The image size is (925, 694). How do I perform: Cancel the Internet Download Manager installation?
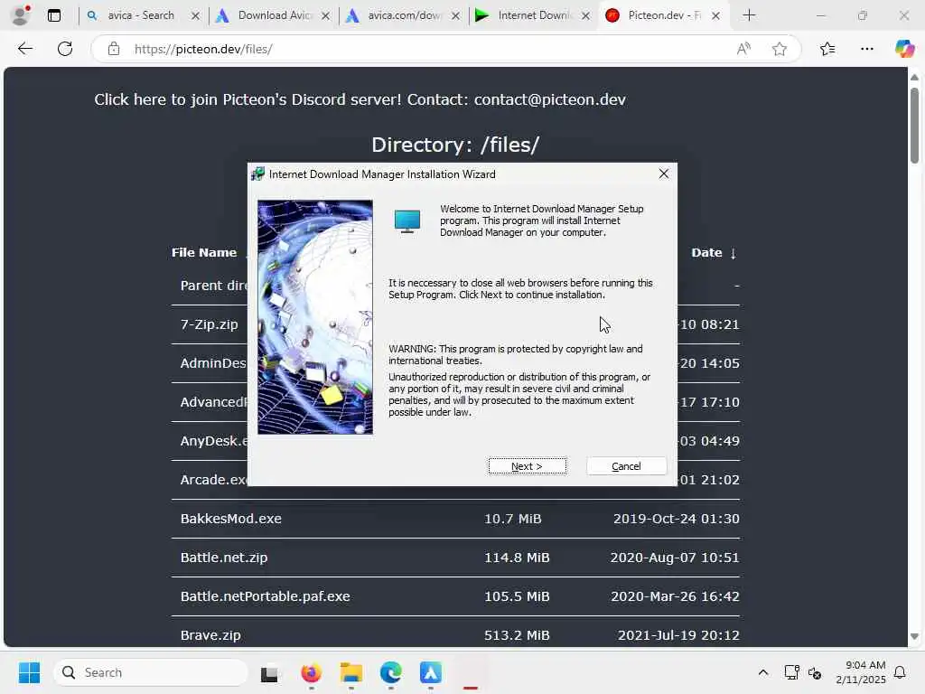pyautogui.click(x=626, y=466)
